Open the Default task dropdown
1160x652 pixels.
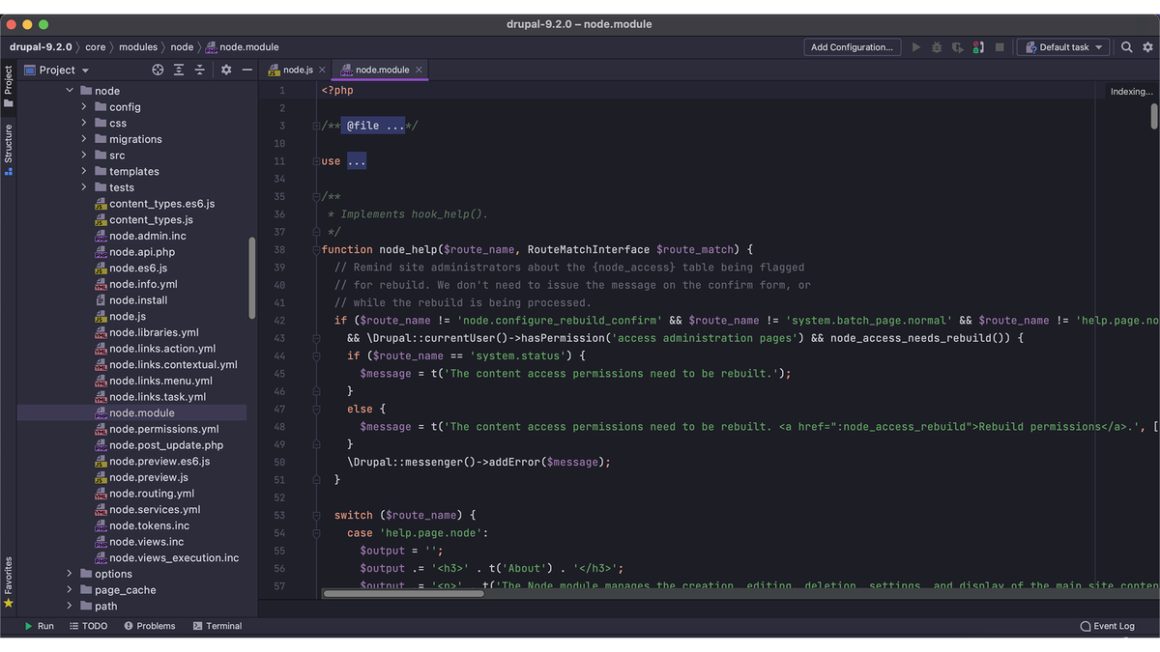pos(1062,46)
